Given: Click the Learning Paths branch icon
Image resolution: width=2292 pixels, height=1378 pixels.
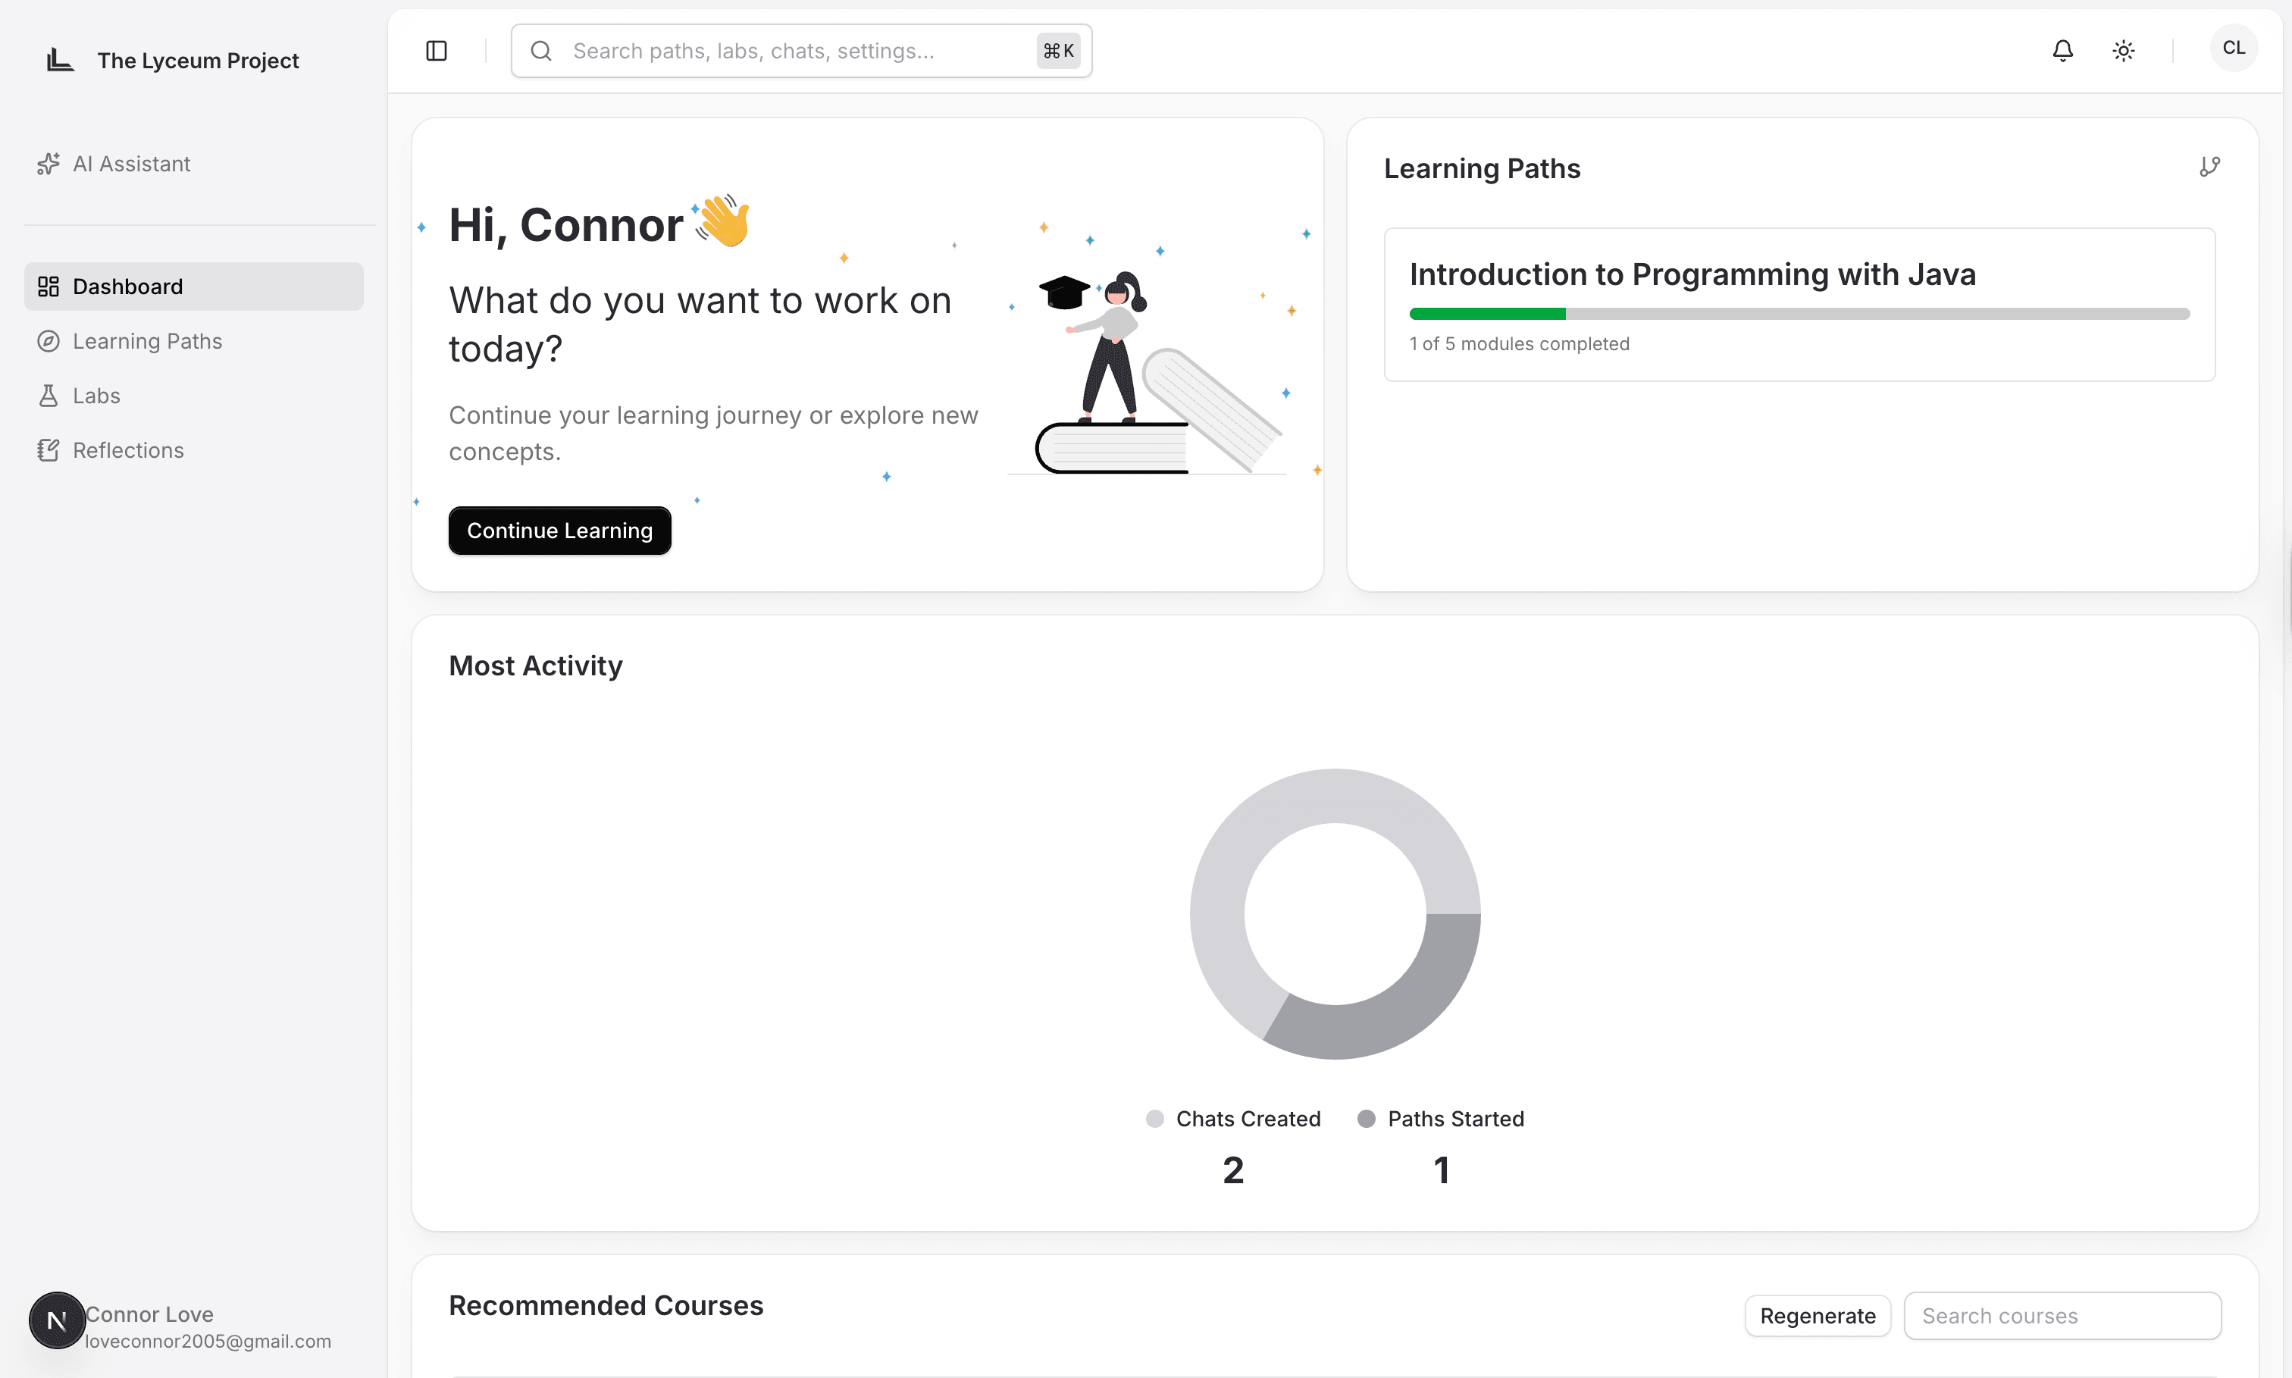Looking at the screenshot, I should [x=2209, y=168].
